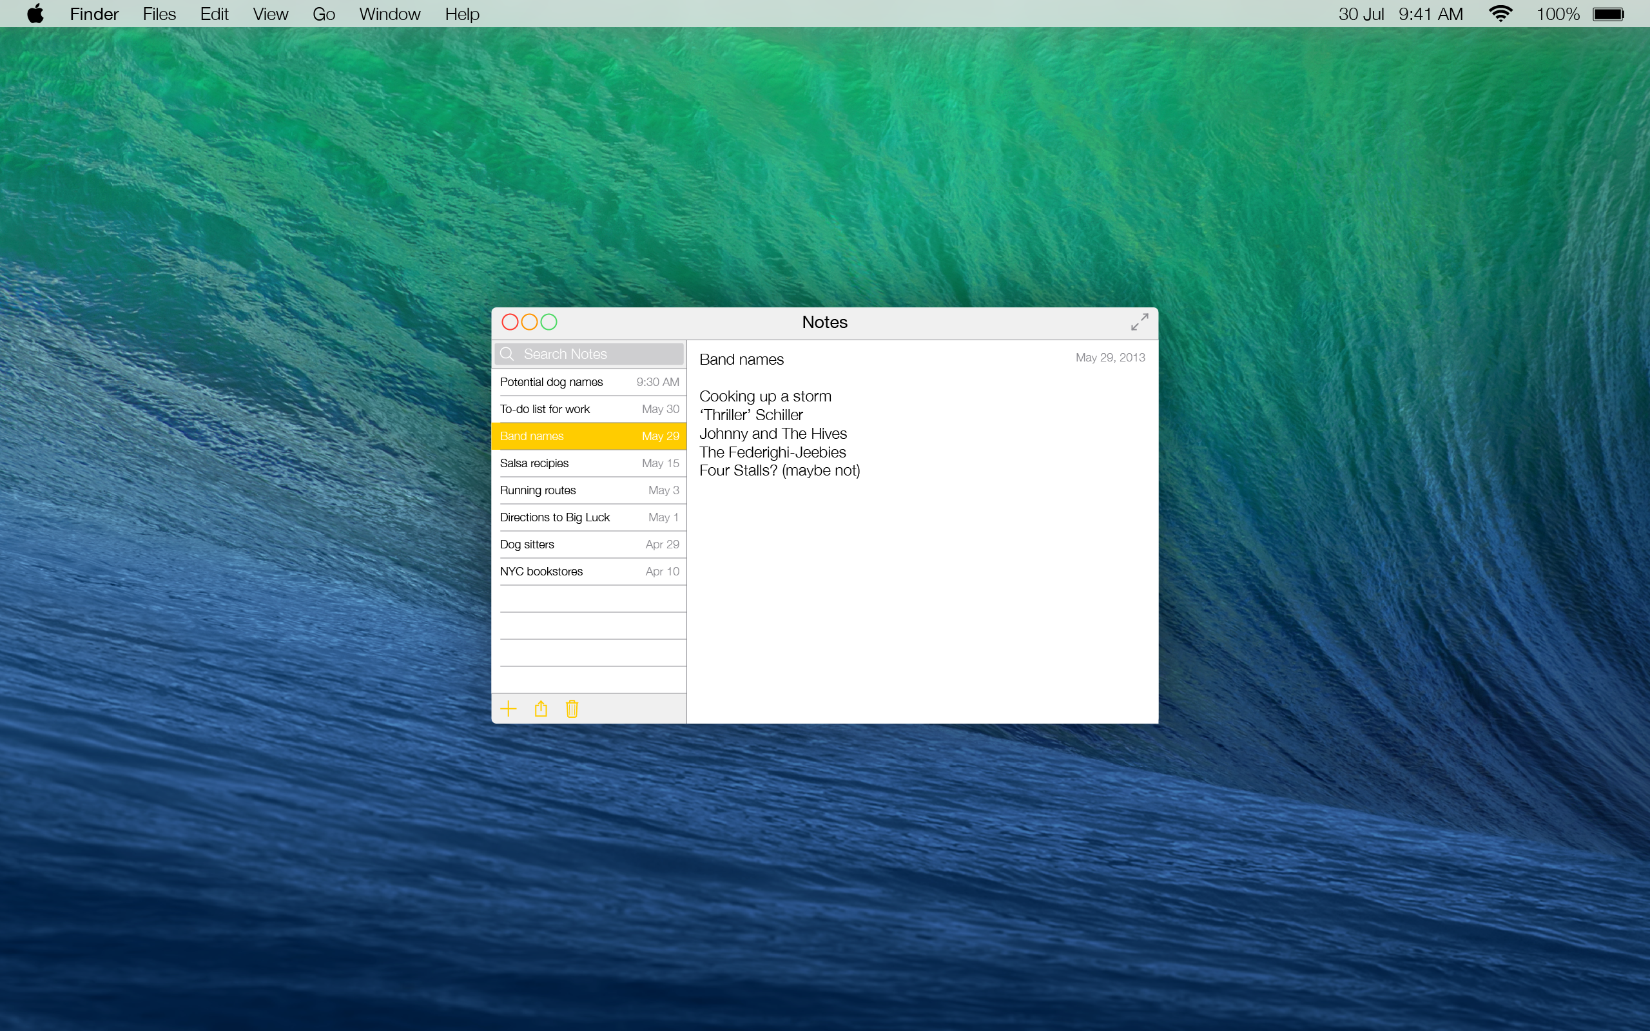This screenshot has height=1031, width=1650.
Task: Select the NYC bookstores note
Action: click(x=588, y=572)
